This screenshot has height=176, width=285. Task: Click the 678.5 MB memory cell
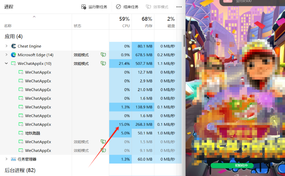143,55
